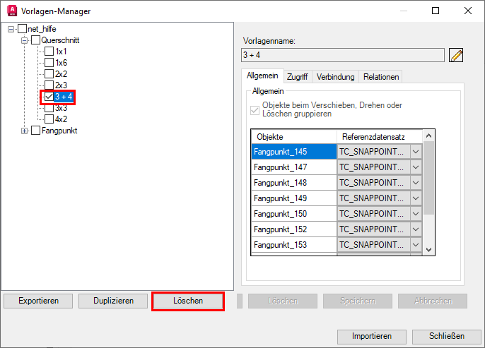This screenshot has width=485, height=348.
Task: Select the Fangpunkt_148 row in table
Action: click(293, 183)
